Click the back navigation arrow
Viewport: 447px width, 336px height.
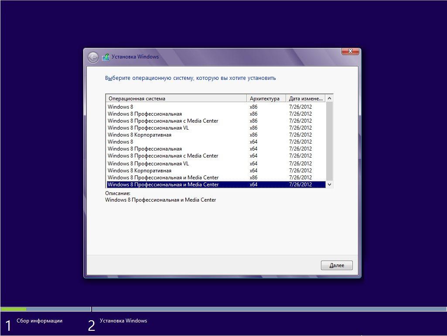tap(93, 57)
